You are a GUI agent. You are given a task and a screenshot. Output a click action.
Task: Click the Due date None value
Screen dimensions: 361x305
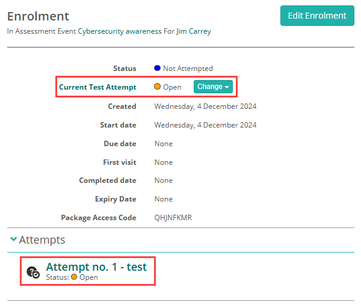pos(163,144)
